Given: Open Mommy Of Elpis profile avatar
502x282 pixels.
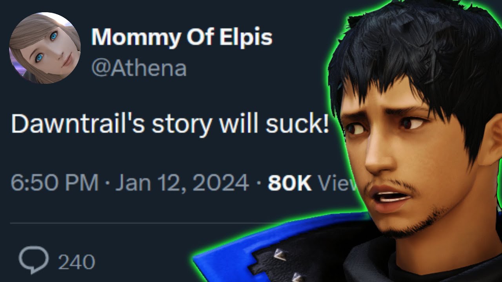Looking at the screenshot, I should click(x=45, y=48).
